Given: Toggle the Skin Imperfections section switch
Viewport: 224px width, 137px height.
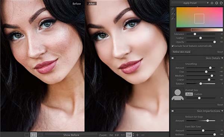Looking at the screenshot, I should 173,111.
